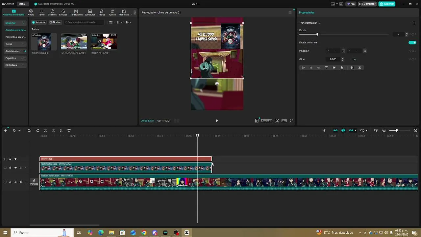The width and height of the screenshot is (421, 237).
Task: Split the clip at playhead
Action: click(45, 130)
